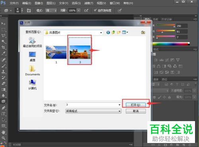This screenshot has width=199, height=147.
Task: Open 最近使用的项目 in places bar
Action: tap(32, 42)
